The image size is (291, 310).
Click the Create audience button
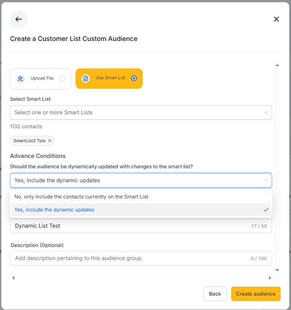[255, 294]
